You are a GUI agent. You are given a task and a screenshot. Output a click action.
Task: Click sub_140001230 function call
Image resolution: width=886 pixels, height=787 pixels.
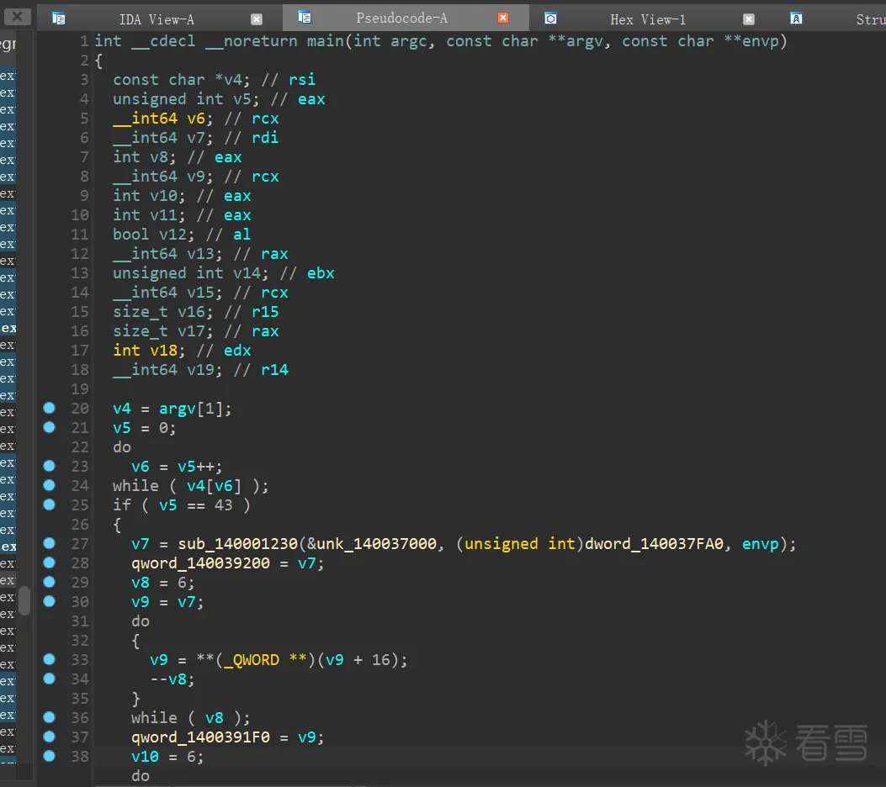(238, 544)
